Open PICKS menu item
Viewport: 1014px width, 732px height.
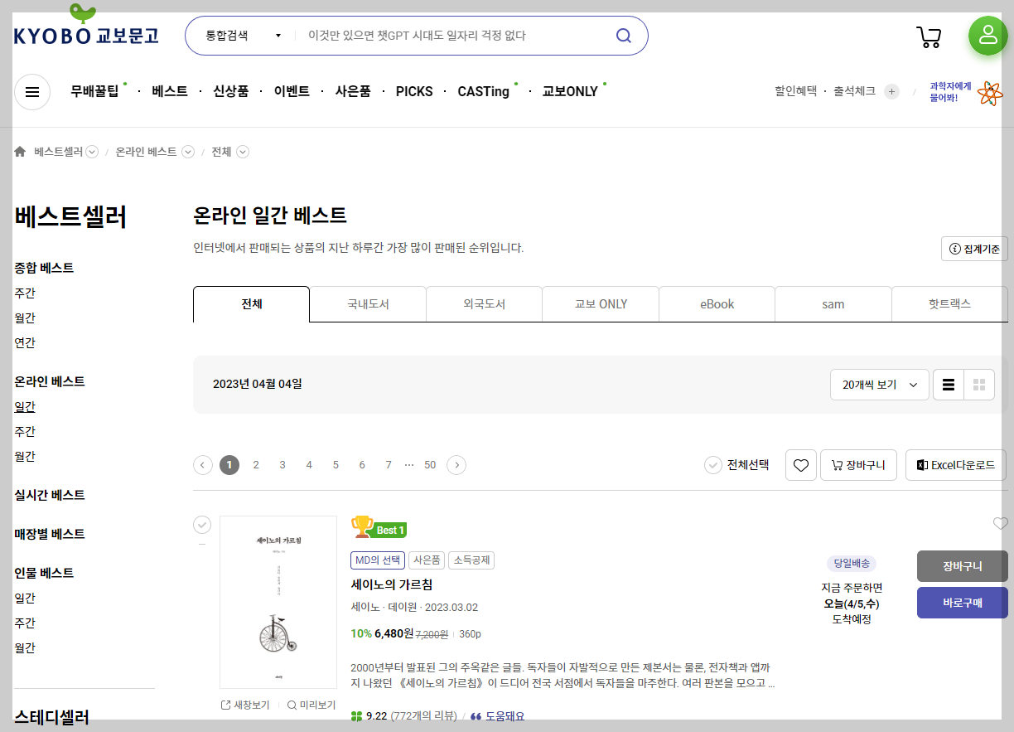414,91
